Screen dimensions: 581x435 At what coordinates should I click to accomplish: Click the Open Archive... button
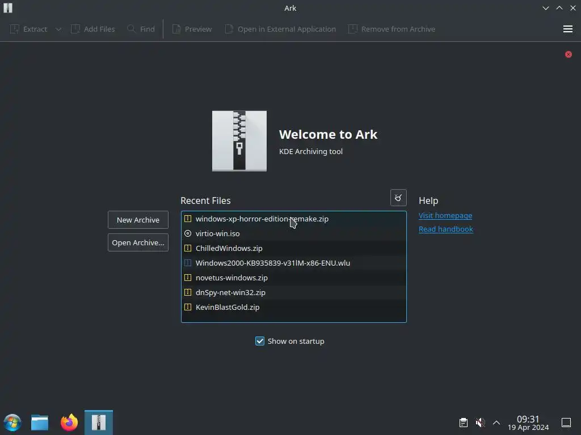[x=138, y=242]
